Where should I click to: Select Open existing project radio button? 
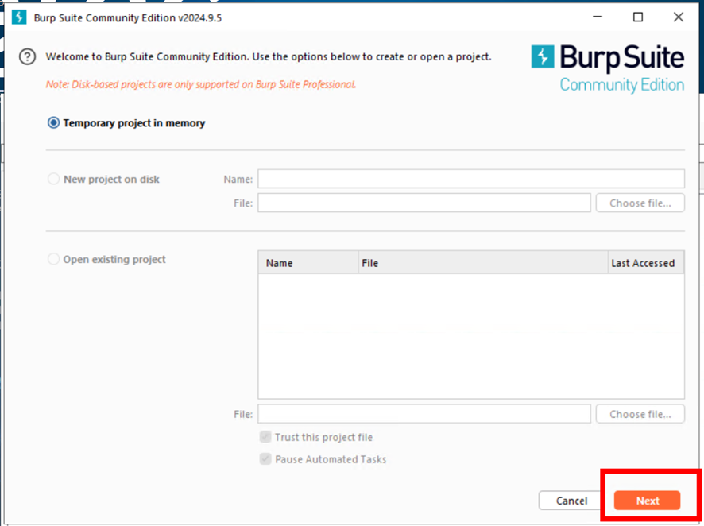(53, 259)
